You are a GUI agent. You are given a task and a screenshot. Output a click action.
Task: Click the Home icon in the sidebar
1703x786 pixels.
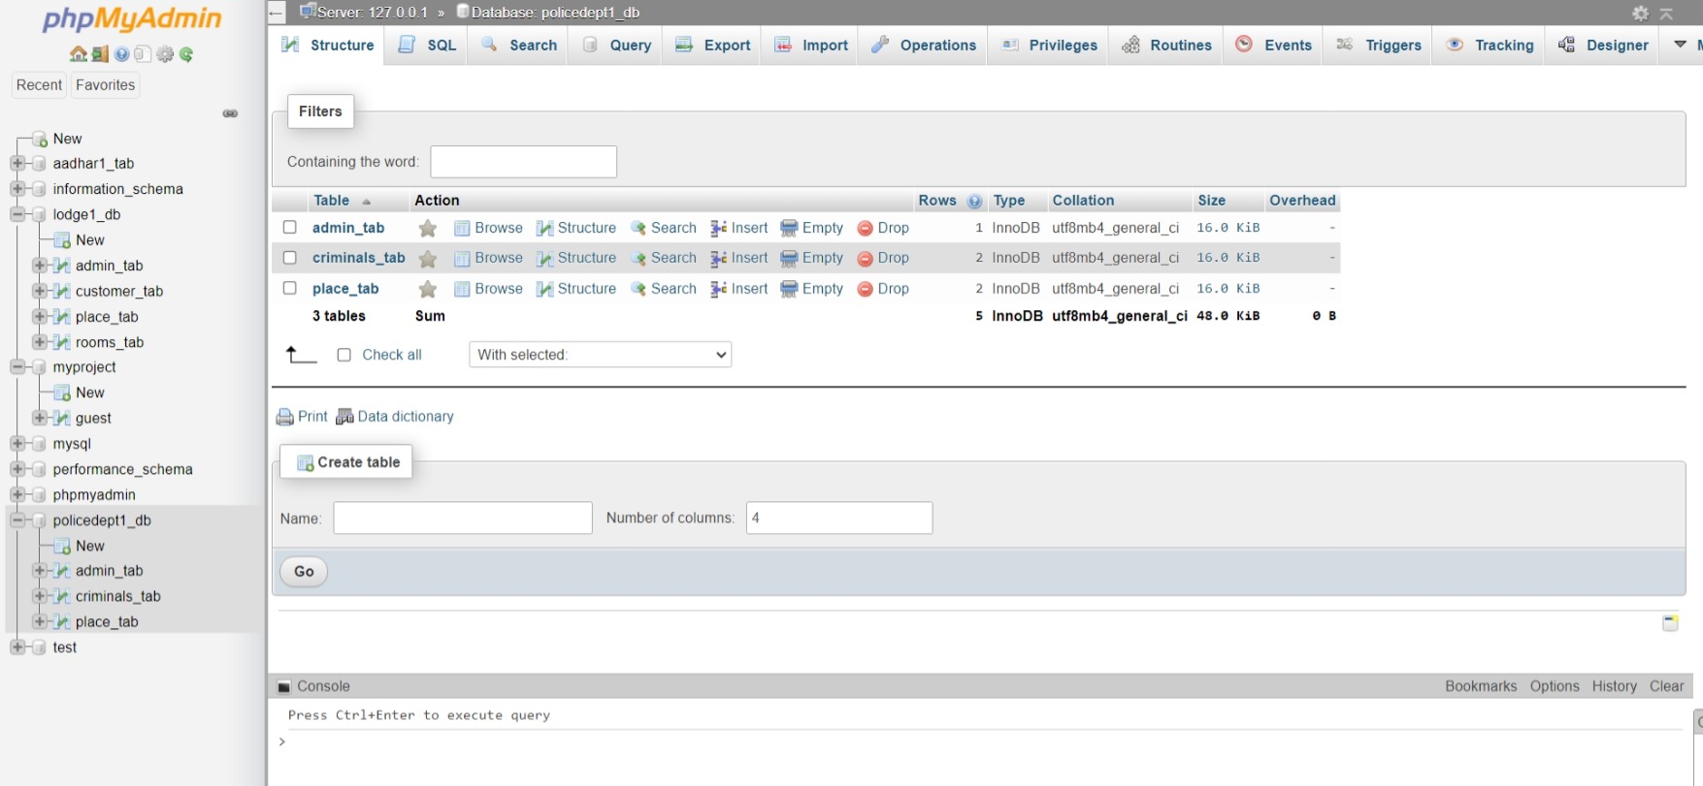tap(78, 54)
